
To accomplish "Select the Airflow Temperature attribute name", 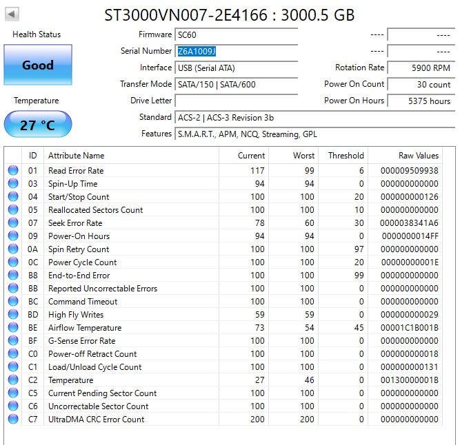I will [x=85, y=328].
